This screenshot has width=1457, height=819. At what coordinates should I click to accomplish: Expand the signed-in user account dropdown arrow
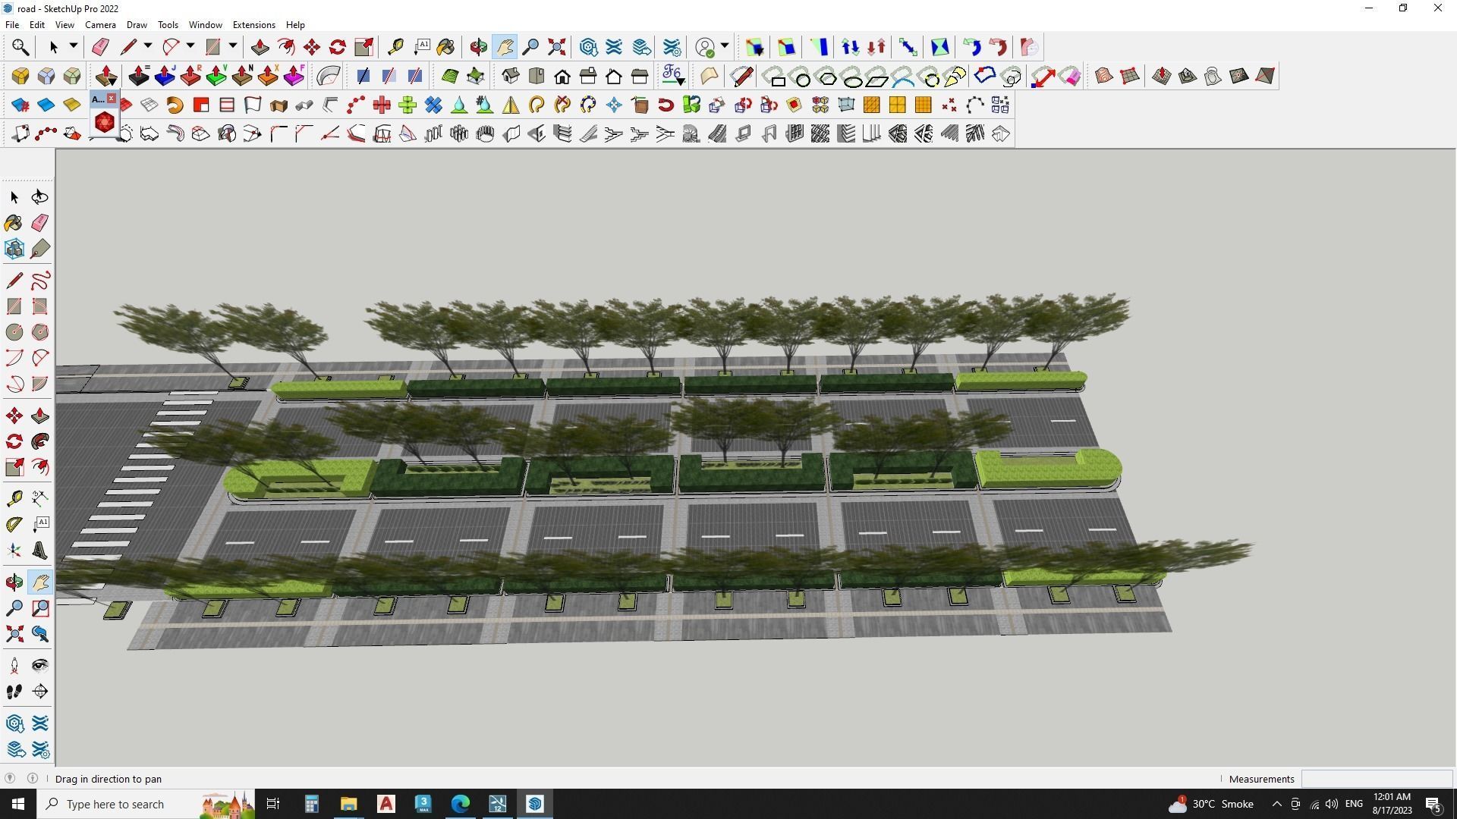pyautogui.click(x=725, y=47)
